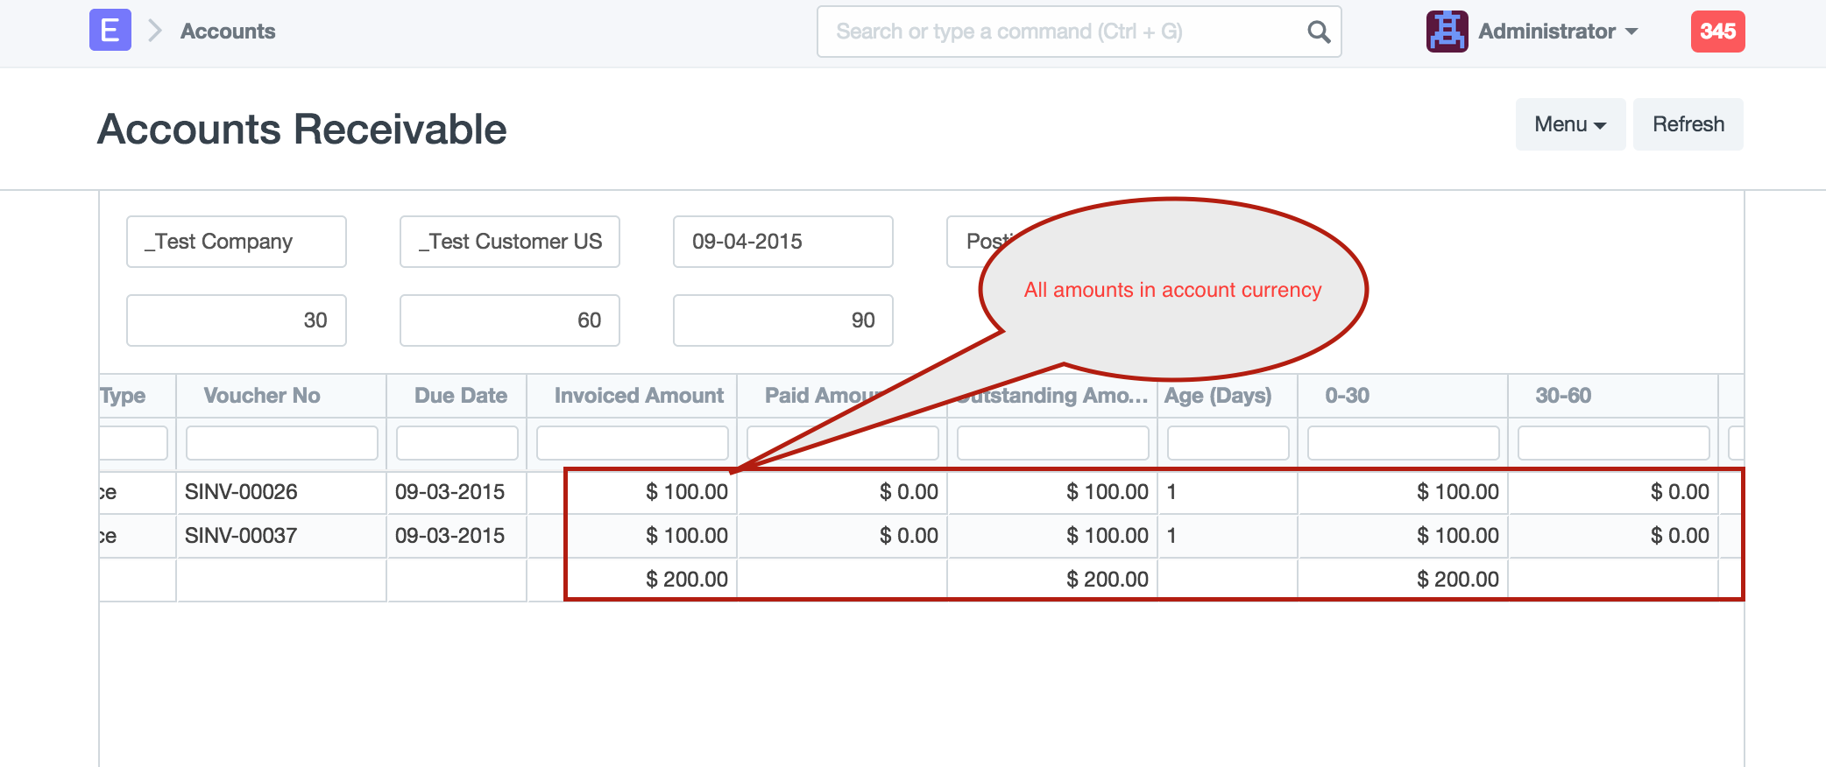Open the Menu dropdown
1826x767 pixels.
coord(1569,124)
